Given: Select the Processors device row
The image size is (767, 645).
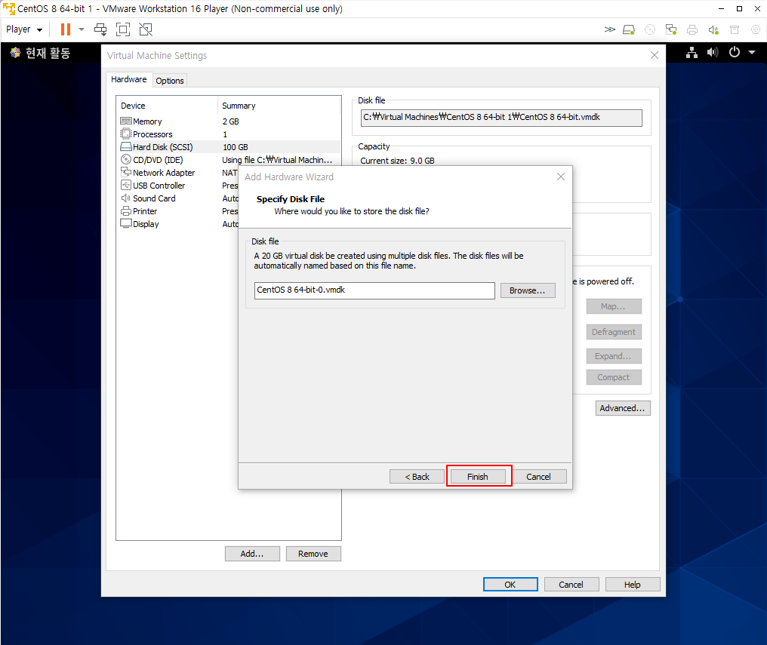Looking at the screenshot, I should [230, 134].
